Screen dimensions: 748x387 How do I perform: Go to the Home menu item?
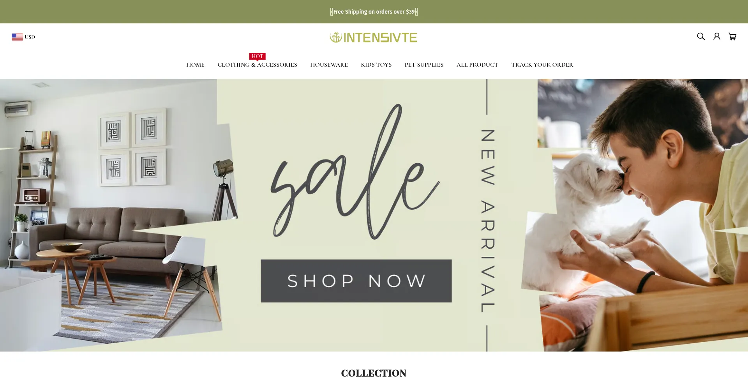(195, 65)
